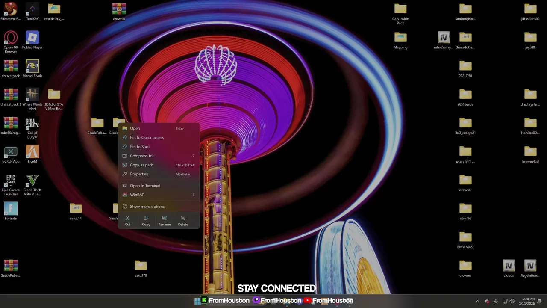This screenshot has width=547, height=308.
Task: Open the Roblox Player shortcut
Action: tap(32, 40)
